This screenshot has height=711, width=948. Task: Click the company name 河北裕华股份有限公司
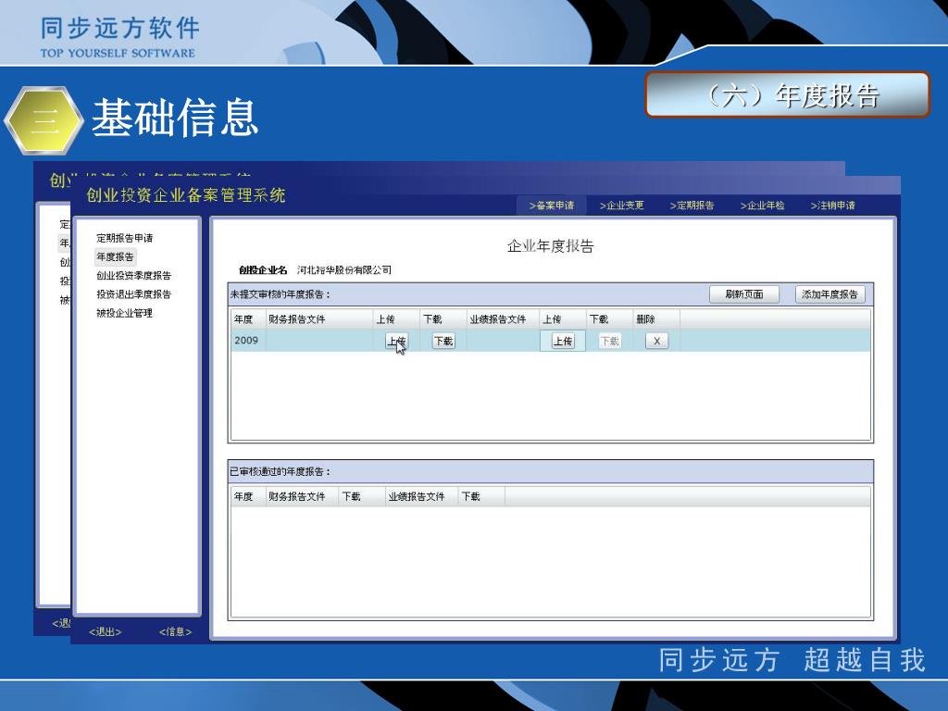coord(344,270)
